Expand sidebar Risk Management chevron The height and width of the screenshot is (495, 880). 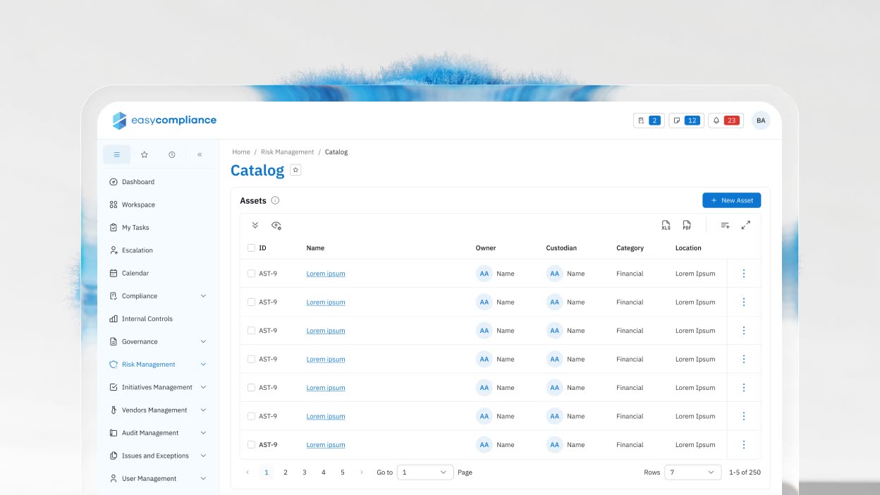click(203, 365)
